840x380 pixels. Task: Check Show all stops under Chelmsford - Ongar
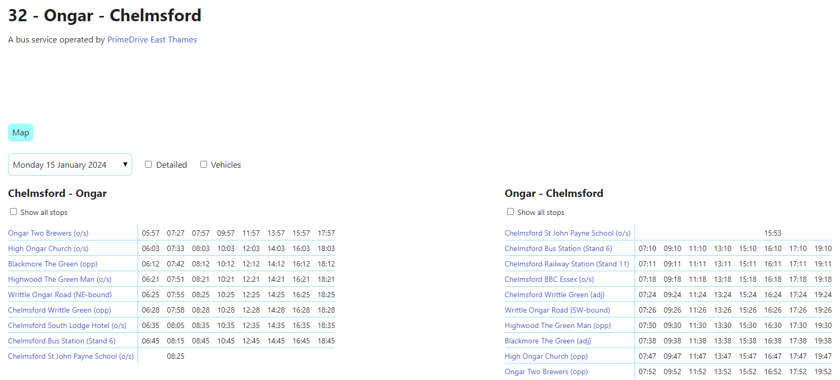coord(14,212)
